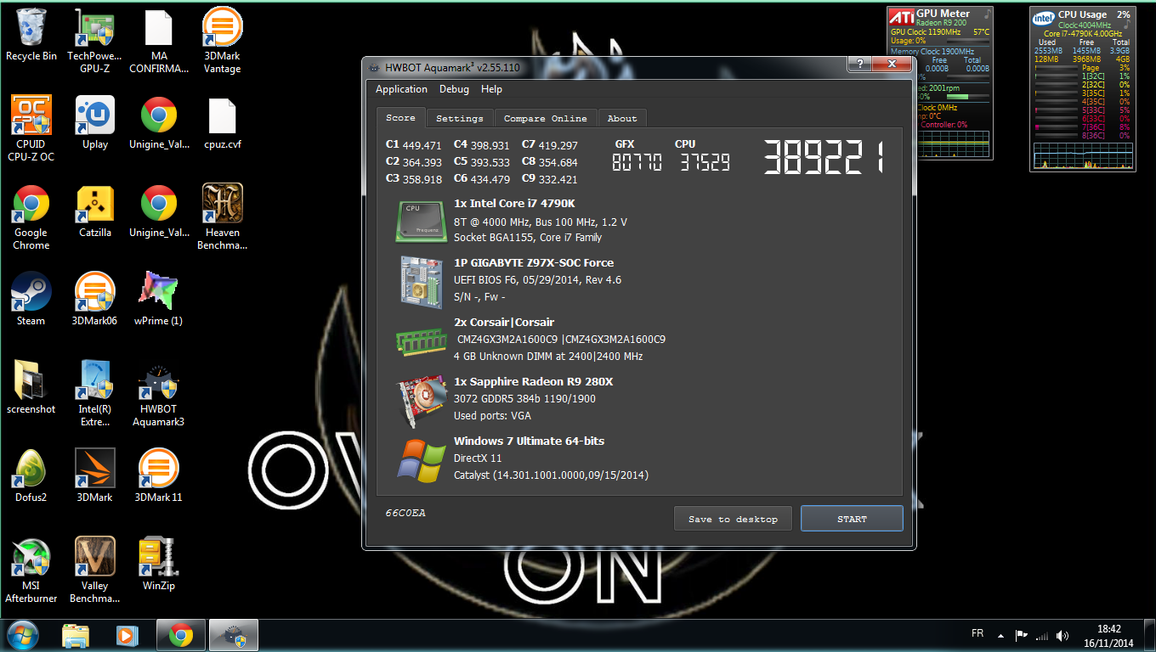This screenshot has width=1156, height=652.
Task: Select the Score tab
Action: tap(400, 118)
